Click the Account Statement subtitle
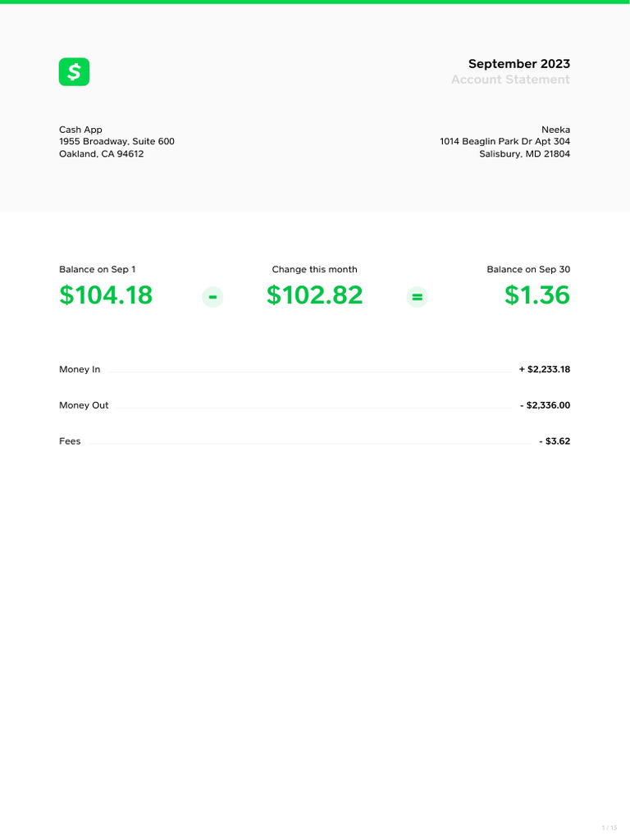Image resolution: width=630 pixels, height=840 pixels. point(509,80)
